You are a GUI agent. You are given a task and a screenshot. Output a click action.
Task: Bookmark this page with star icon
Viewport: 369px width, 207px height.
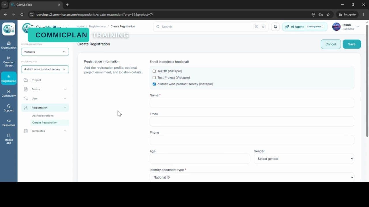(328, 14)
